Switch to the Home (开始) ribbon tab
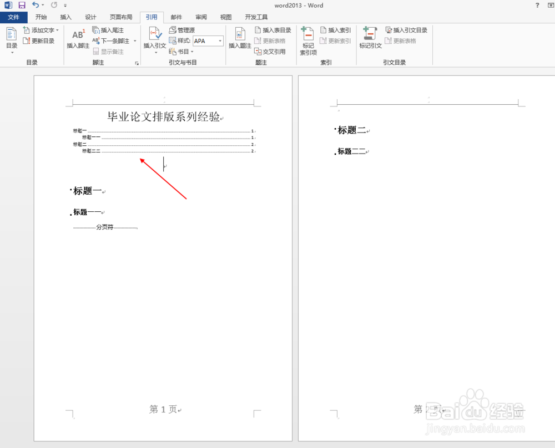The image size is (555, 448). pos(41,17)
